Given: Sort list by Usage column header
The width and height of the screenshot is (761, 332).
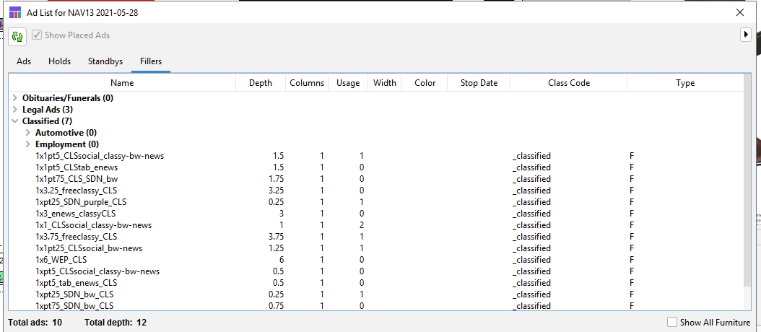Looking at the screenshot, I should (x=347, y=83).
